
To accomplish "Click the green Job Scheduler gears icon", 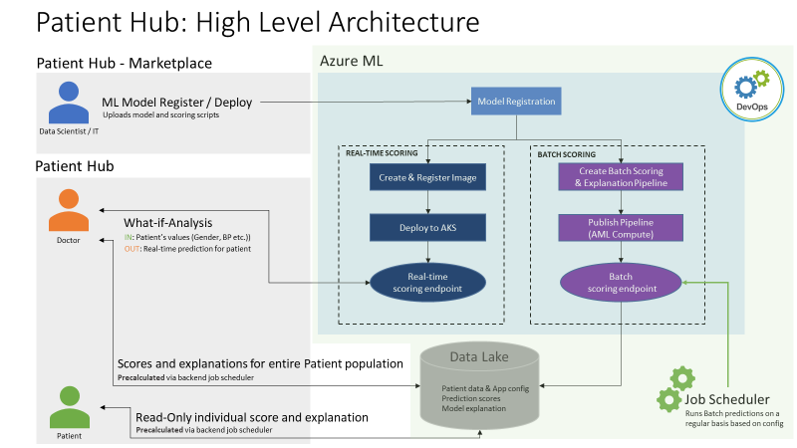I will tap(675, 388).
